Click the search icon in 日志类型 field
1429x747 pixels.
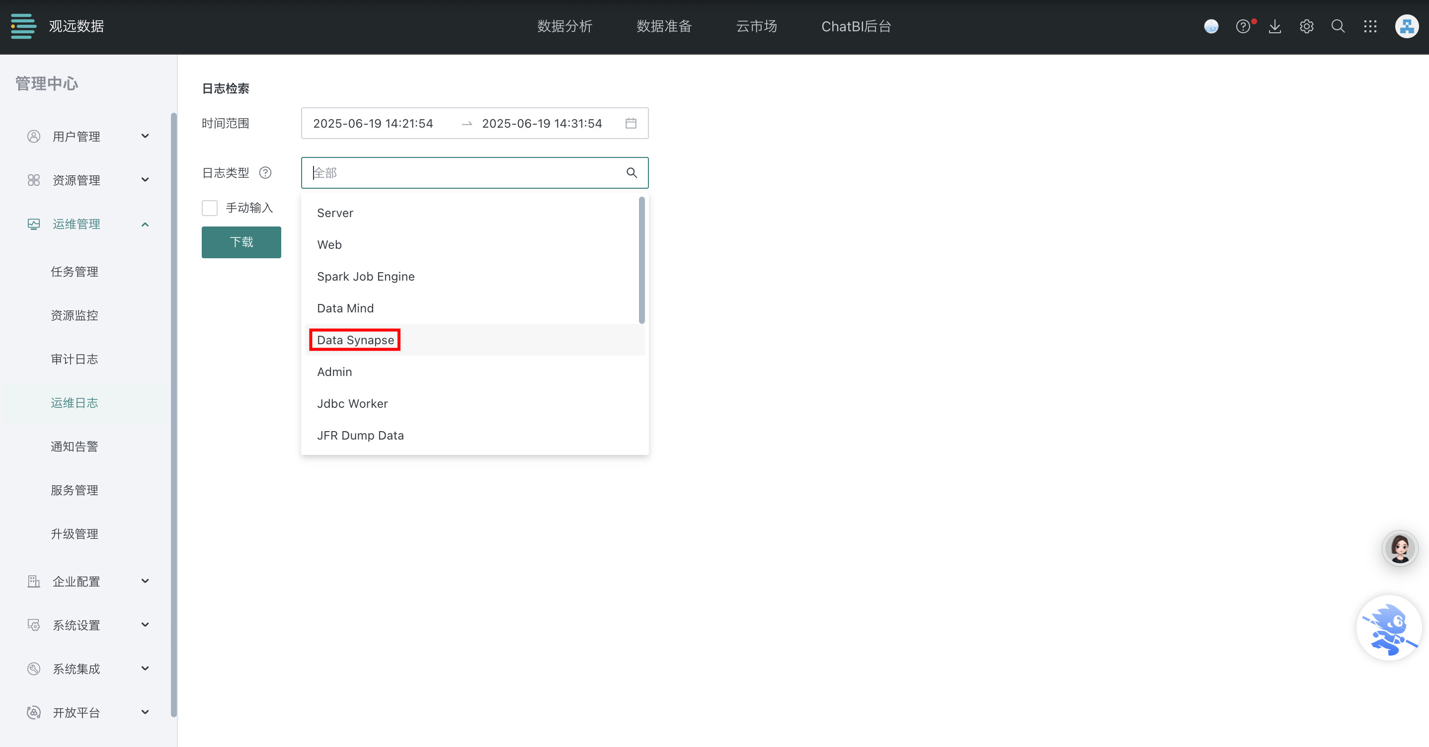click(632, 172)
